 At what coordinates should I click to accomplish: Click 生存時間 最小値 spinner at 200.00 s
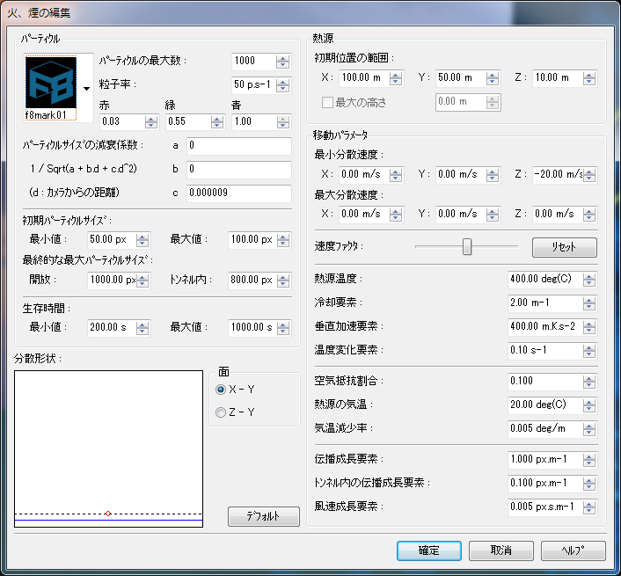click(x=142, y=328)
